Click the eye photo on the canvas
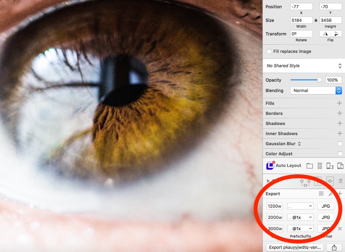Viewport: 345px width, 252px height. (131, 126)
